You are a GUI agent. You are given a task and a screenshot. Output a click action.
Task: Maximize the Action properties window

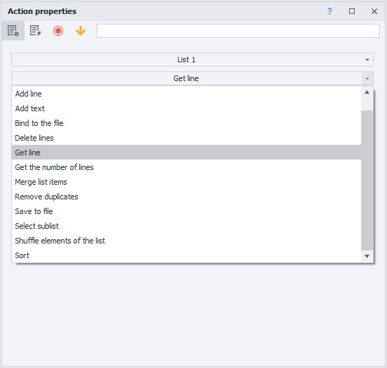coord(352,11)
